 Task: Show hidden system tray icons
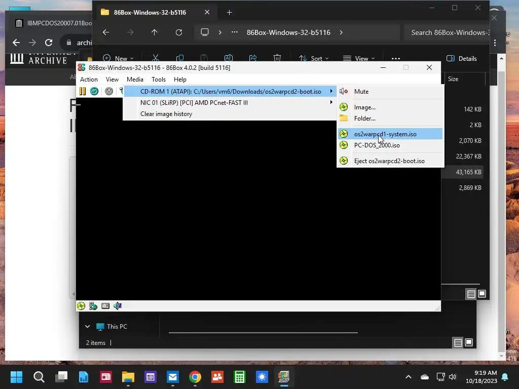(x=409, y=377)
